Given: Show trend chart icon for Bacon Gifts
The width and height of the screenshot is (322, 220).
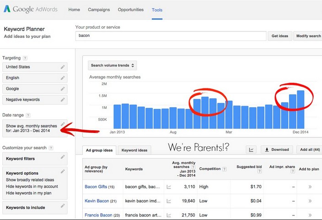Looking at the screenshot, I should click(169, 187).
